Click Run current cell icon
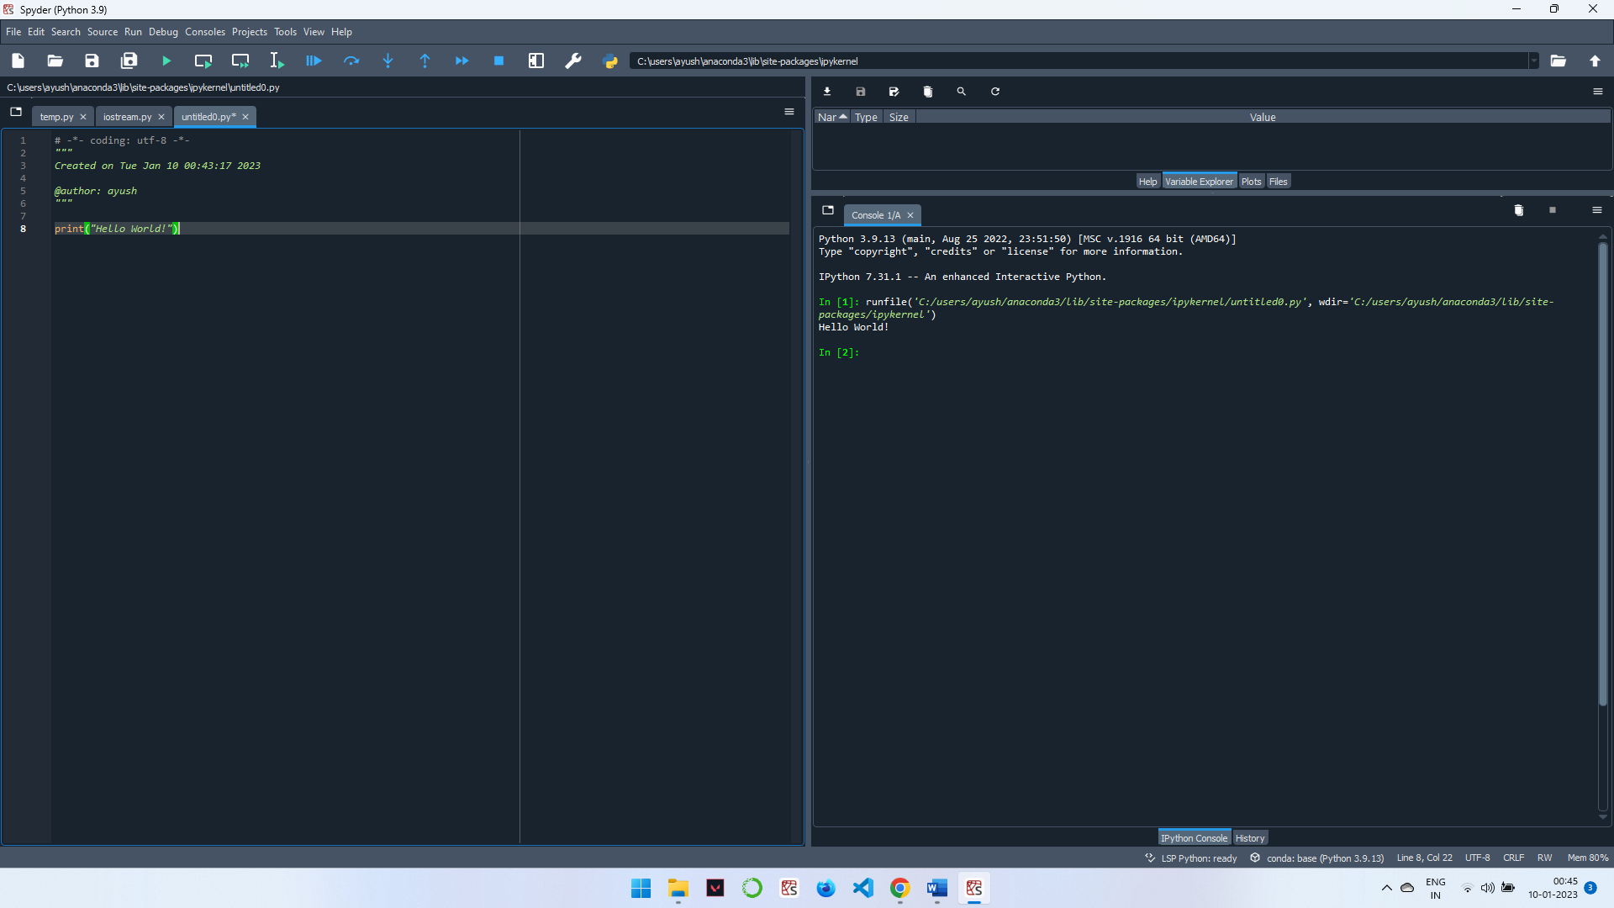The width and height of the screenshot is (1614, 908). 203,61
